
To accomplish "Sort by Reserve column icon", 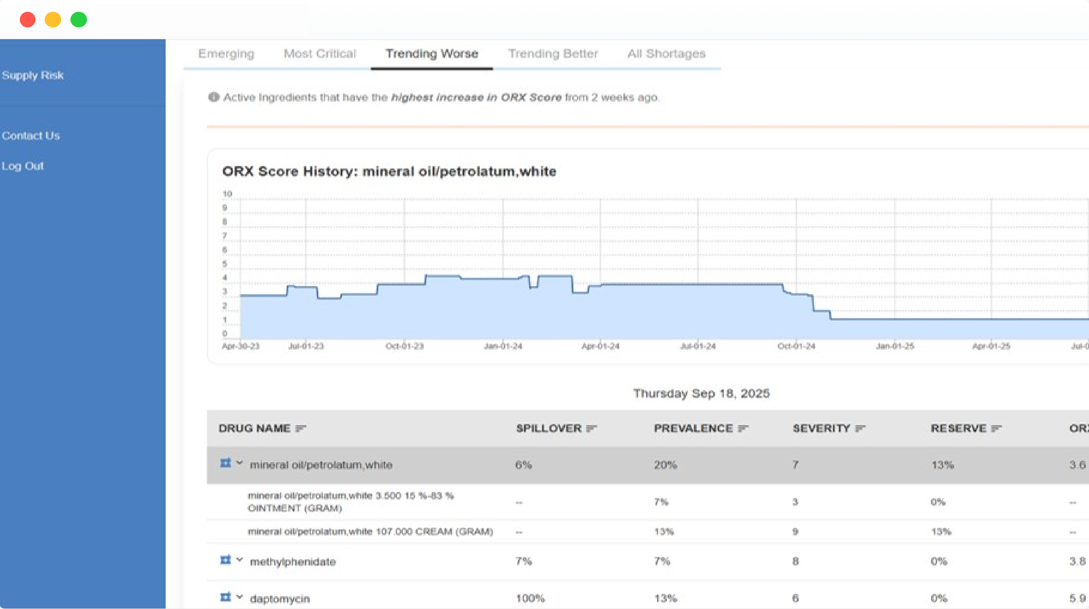I will 996,428.
